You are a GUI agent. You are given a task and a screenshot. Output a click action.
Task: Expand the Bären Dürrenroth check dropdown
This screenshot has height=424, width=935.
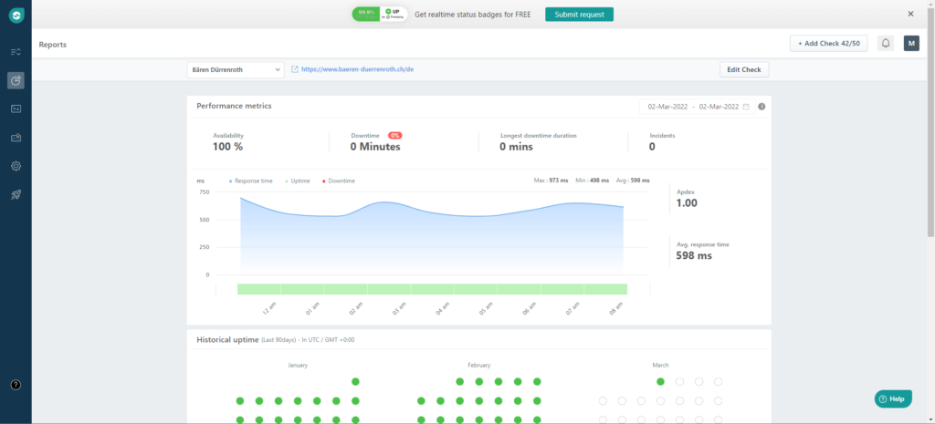tap(236, 69)
